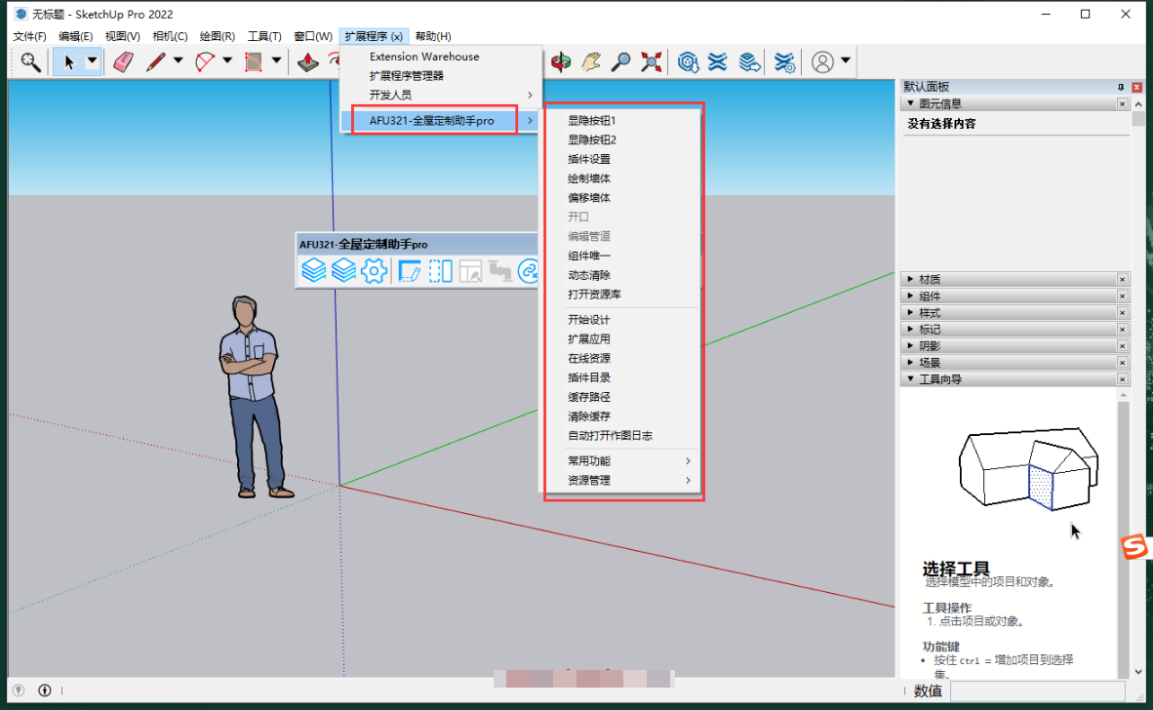Screen dimensions: 1153x710
Task: Open Select tool dropdown arrow
Action: pos(92,61)
